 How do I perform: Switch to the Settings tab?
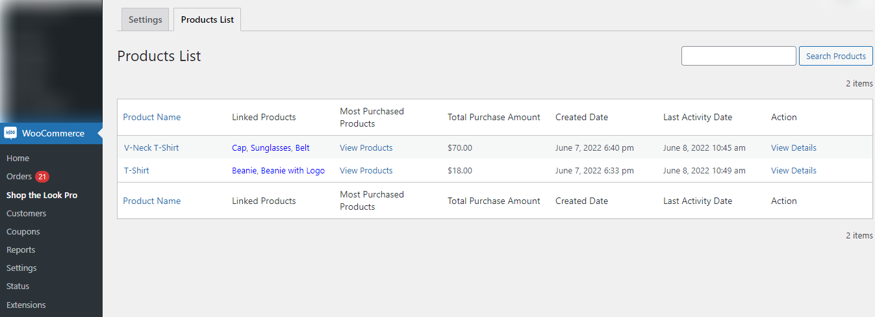click(145, 19)
